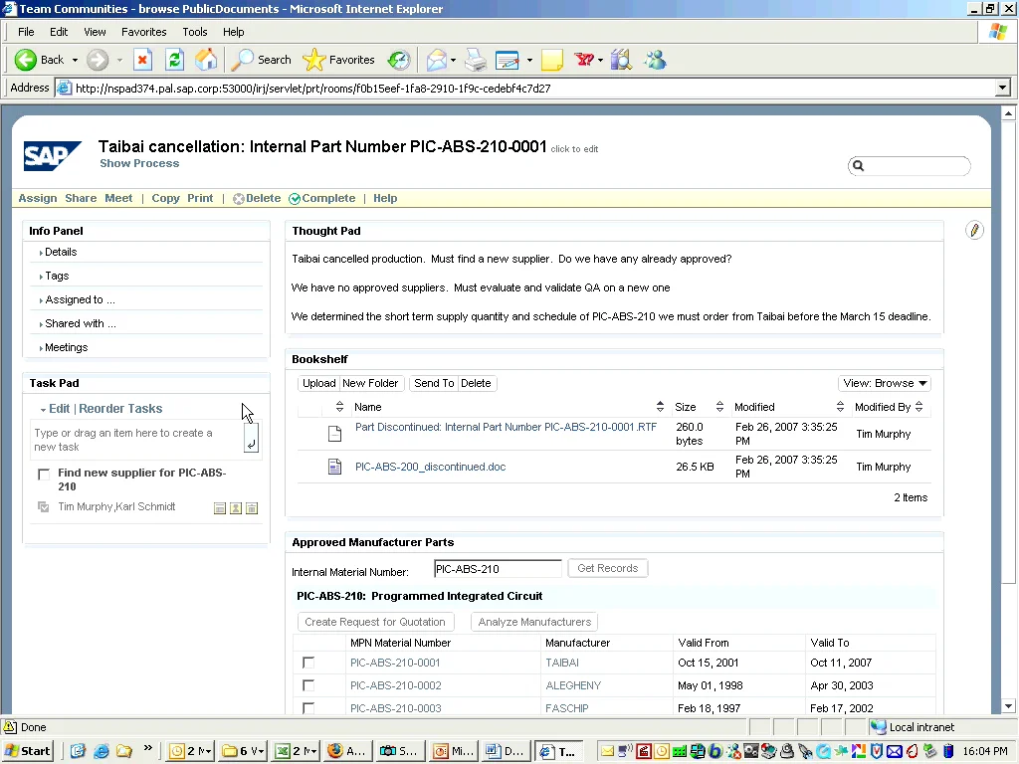Click the SAP logo
This screenshot has width=1019, height=764.
point(52,156)
